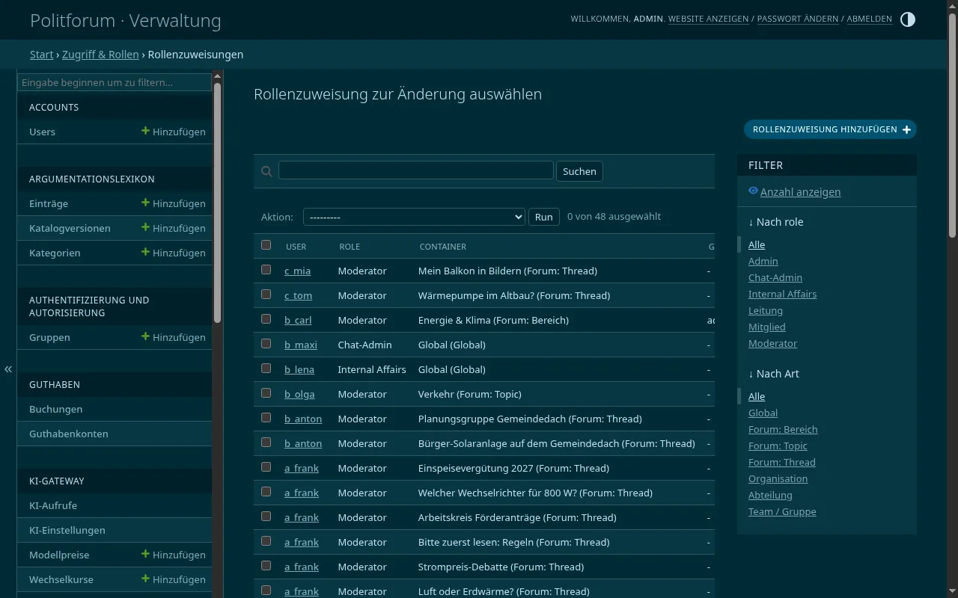The image size is (958, 598).
Task: Tick the checkbox for b_carl
Action: tap(266, 319)
